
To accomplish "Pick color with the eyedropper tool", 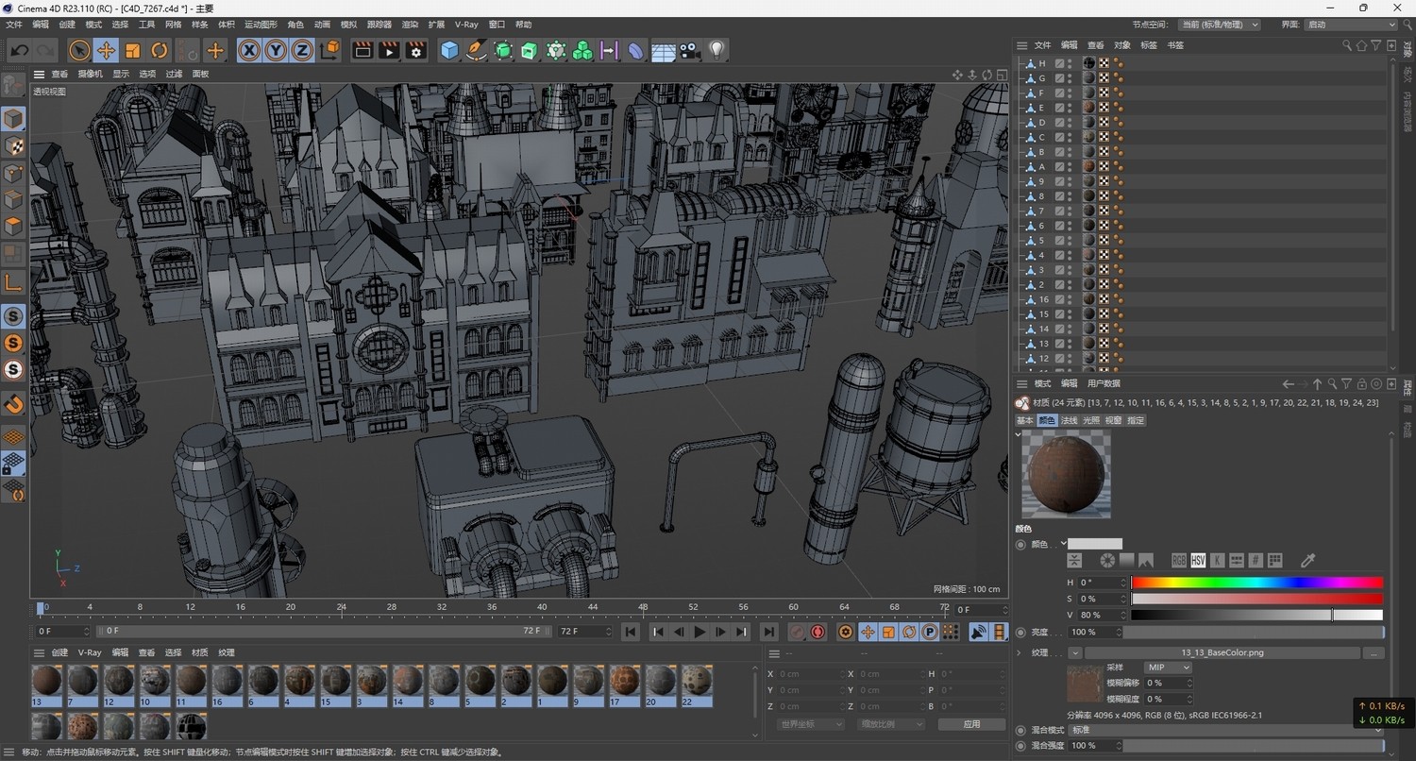I will tap(1307, 561).
